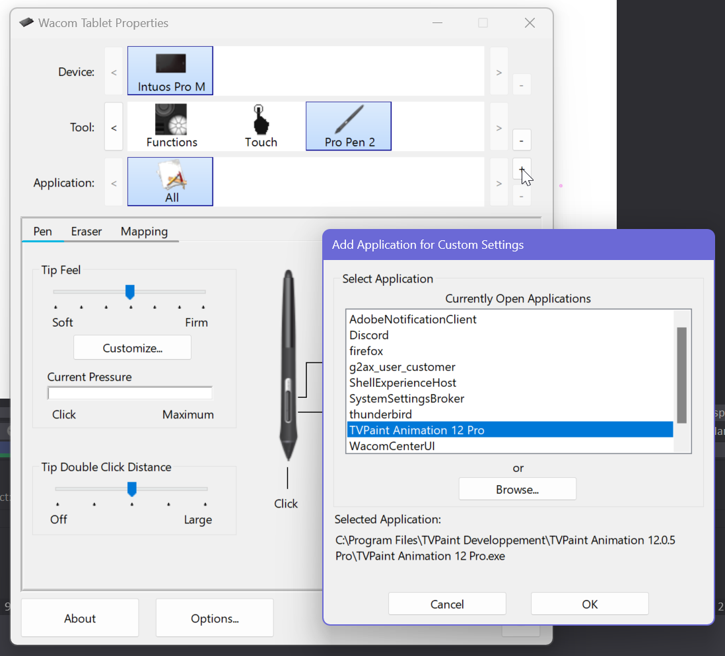
Task: Select the Pro Pen 2 tool
Action: pos(349,126)
